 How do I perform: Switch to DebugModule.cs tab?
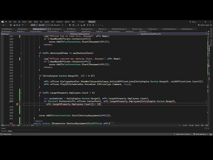pos(23,29)
